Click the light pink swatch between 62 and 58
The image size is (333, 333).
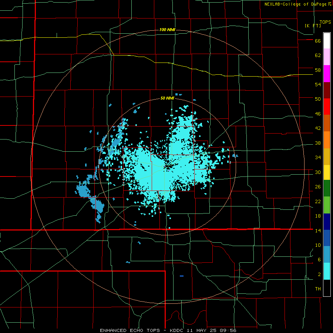(327, 57)
